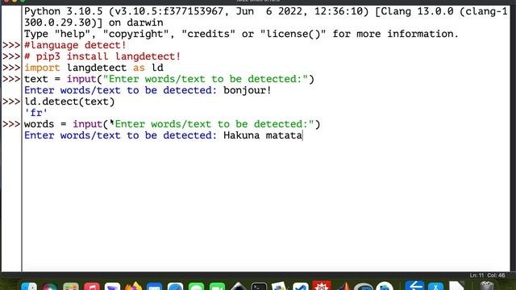The image size is (516, 290).
Task: Click the 'bonjour!' input response
Action: coord(248,90)
